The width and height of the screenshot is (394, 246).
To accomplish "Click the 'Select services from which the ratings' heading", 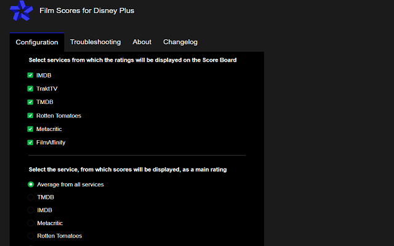I will 133,60.
